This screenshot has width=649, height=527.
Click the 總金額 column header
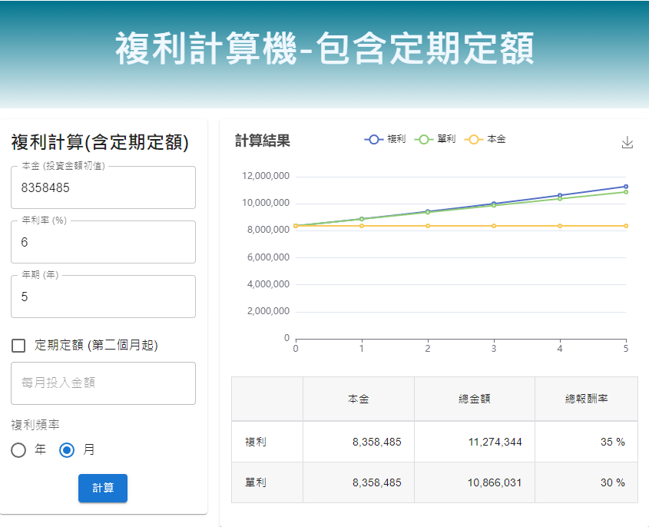pos(474,399)
